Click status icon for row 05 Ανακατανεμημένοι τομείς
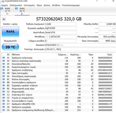Viewport: 116px width, 113px height. click(3, 67)
